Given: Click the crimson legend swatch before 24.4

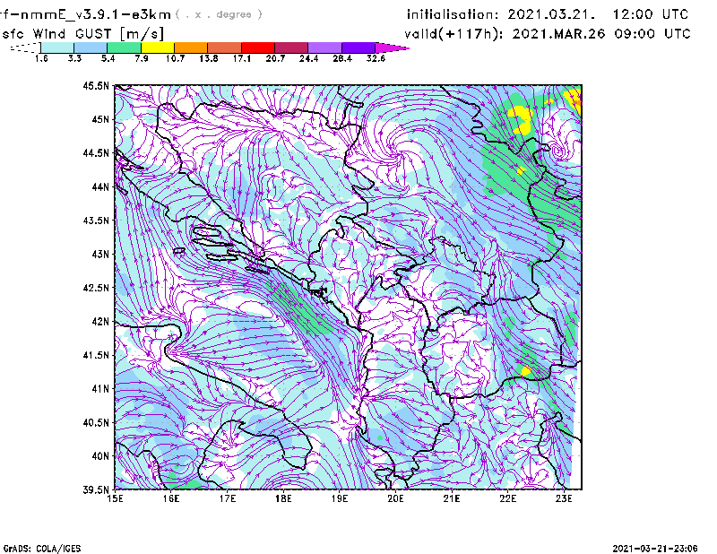Looking at the screenshot, I should click(x=291, y=48).
